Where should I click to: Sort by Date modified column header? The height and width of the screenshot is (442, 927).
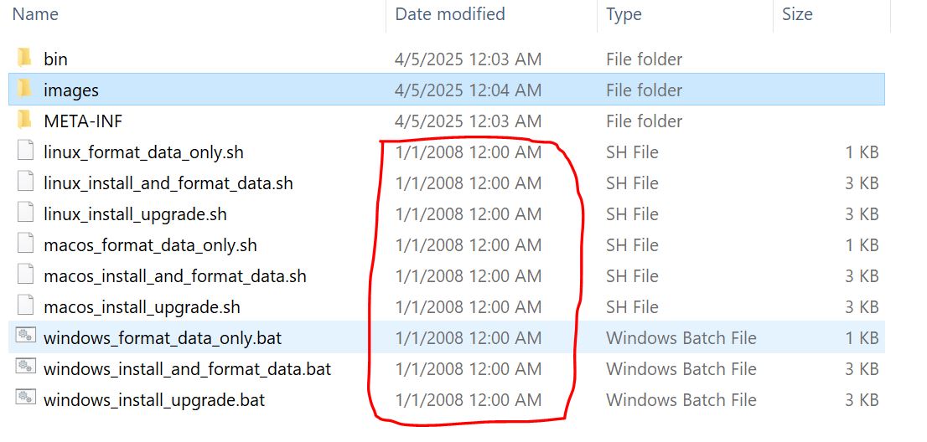click(x=450, y=14)
